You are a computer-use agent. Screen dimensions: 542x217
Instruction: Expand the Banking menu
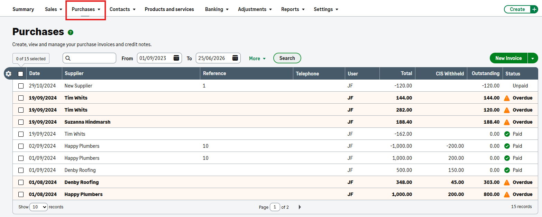tap(217, 9)
